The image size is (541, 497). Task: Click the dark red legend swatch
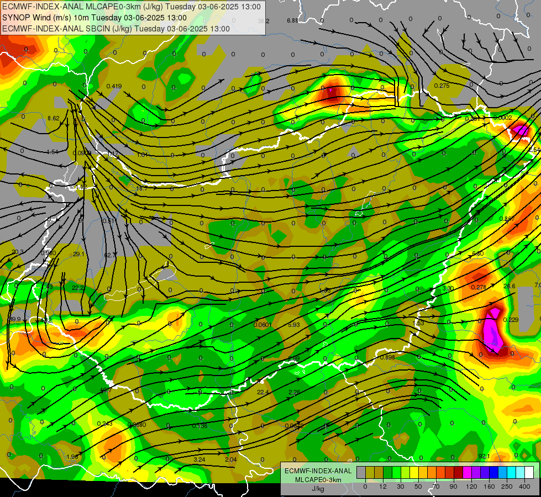pyautogui.click(x=458, y=472)
